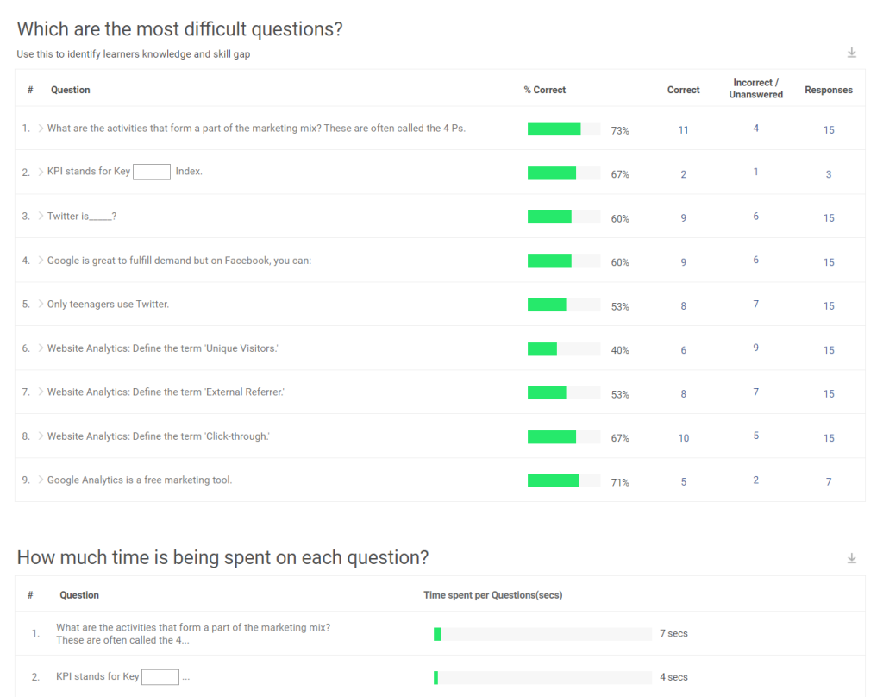Click the 7 secs time bar for question 1
This screenshot has width=883, height=697.
(x=543, y=633)
